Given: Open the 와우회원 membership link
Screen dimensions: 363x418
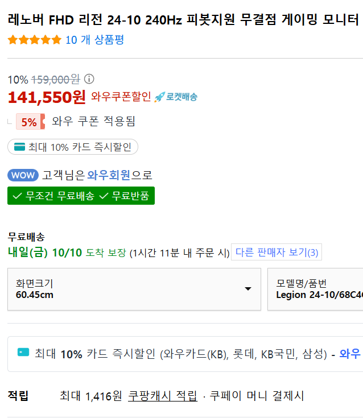Looking at the screenshot, I should click(109, 175).
